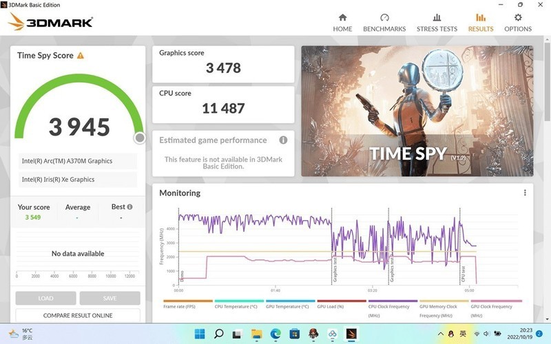The width and height of the screenshot is (551, 344).
Task: Toggle CPU Temperature legend series
Action: click(x=239, y=304)
